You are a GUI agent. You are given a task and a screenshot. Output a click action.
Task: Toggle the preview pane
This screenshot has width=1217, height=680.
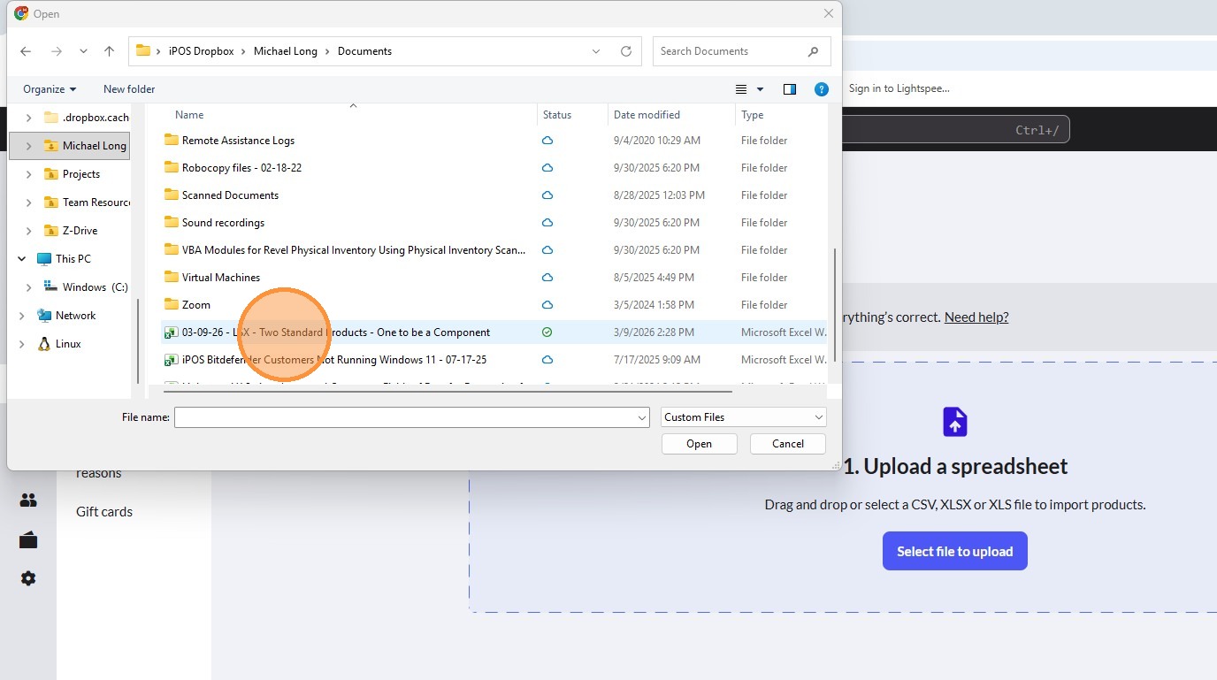coord(790,89)
